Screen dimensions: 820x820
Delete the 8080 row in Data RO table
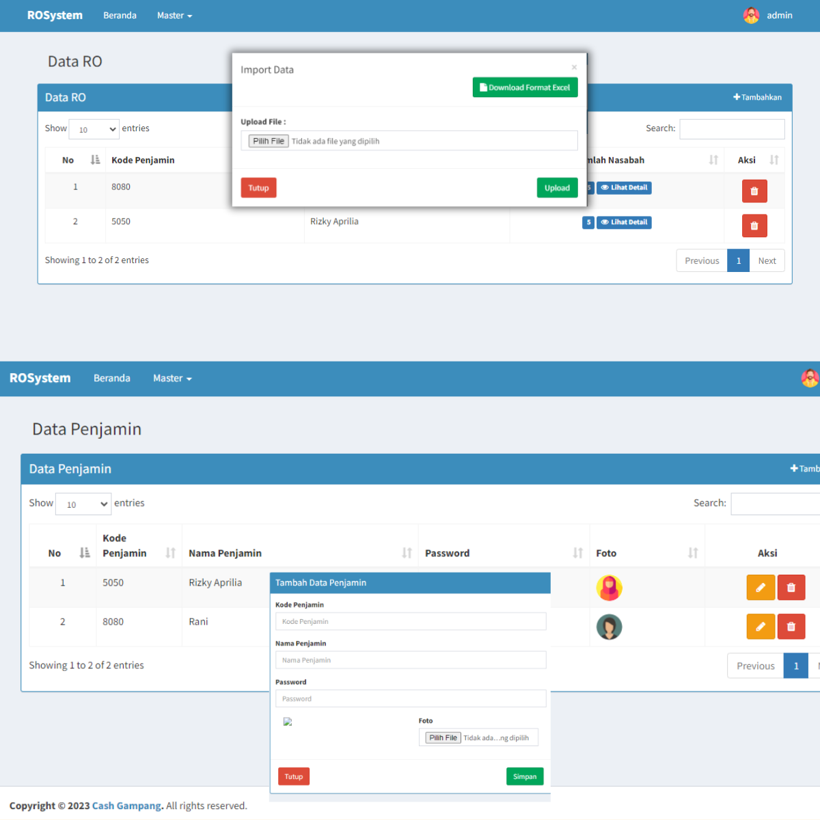point(754,191)
